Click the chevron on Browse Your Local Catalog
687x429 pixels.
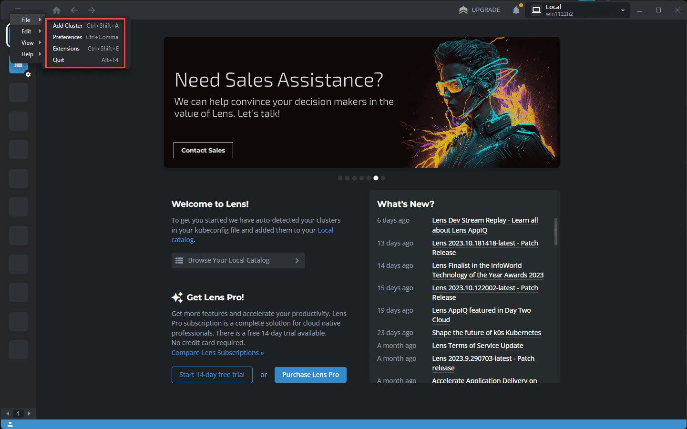tap(297, 260)
